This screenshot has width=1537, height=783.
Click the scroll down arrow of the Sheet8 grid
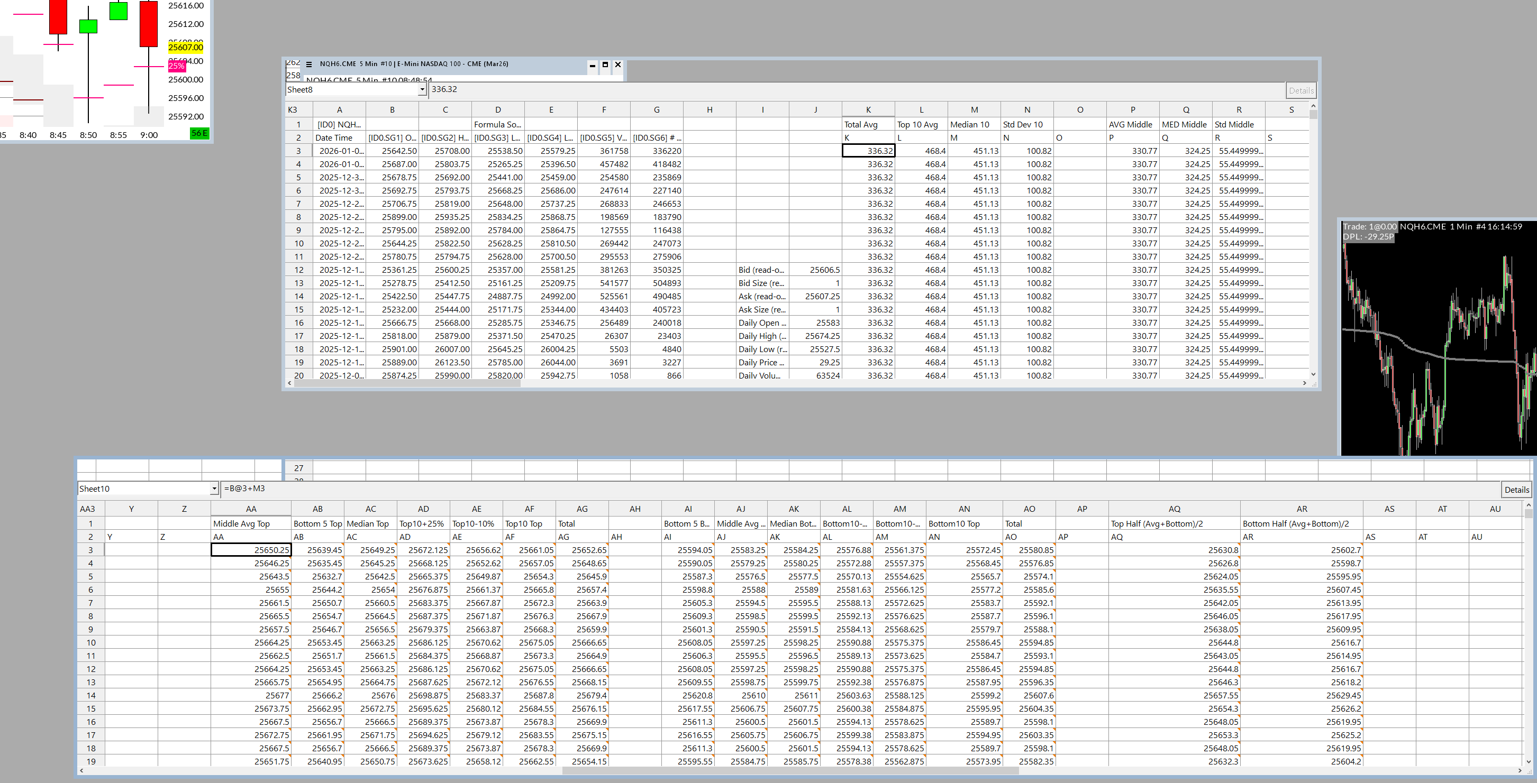pyautogui.click(x=1313, y=374)
